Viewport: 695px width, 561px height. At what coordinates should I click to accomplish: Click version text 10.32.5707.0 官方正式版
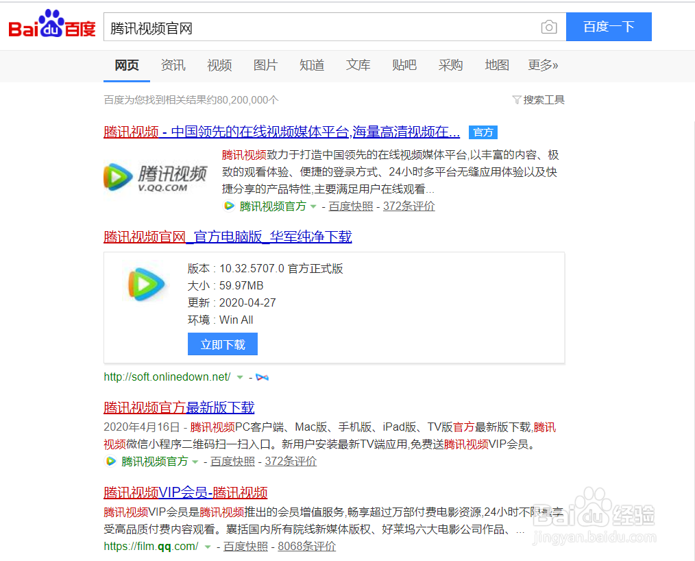(x=281, y=269)
